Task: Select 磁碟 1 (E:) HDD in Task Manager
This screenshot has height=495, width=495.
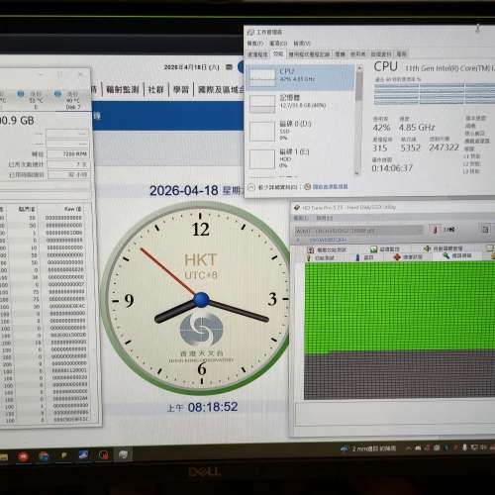Action: pyautogui.click(x=300, y=158)
